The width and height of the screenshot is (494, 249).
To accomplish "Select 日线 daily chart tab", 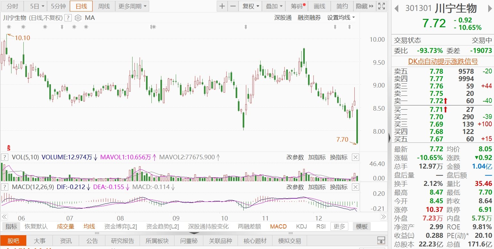I will (x=81, y=6).
